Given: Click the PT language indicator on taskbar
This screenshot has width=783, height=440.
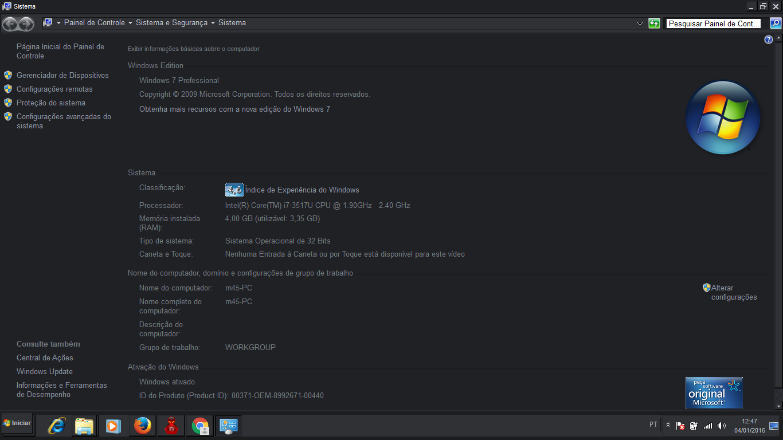Looking at the screenshot, I should click(653, 425).
